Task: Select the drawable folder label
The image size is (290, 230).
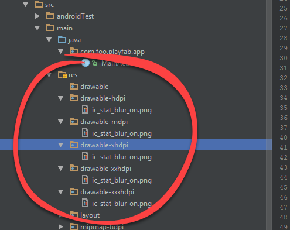Action: coord(94,87)
